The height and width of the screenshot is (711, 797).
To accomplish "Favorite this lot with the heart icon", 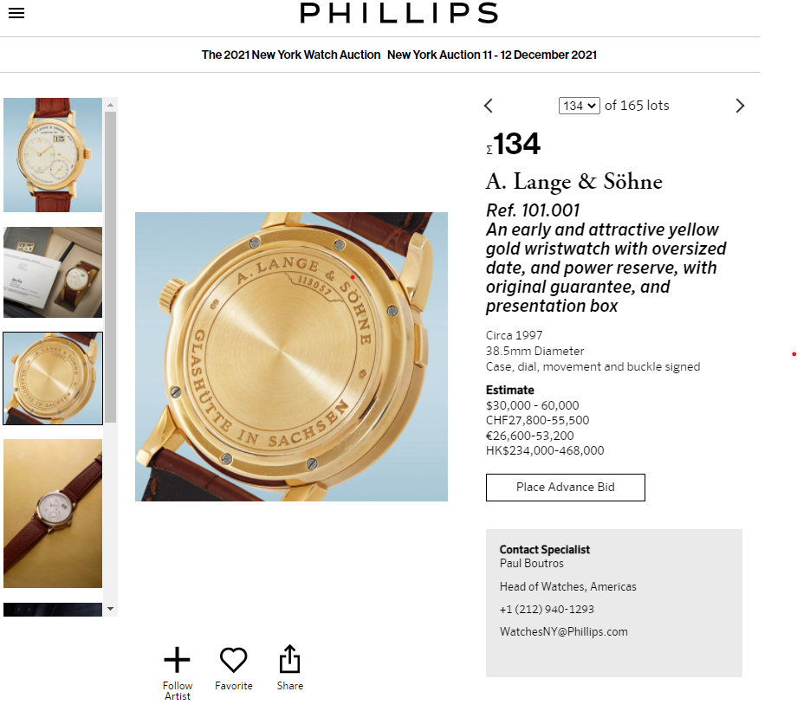I will [x=233, y=661].
